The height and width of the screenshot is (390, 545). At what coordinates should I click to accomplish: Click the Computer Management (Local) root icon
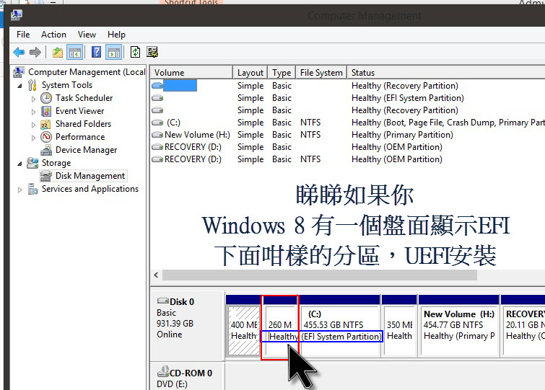coord(19,72)
